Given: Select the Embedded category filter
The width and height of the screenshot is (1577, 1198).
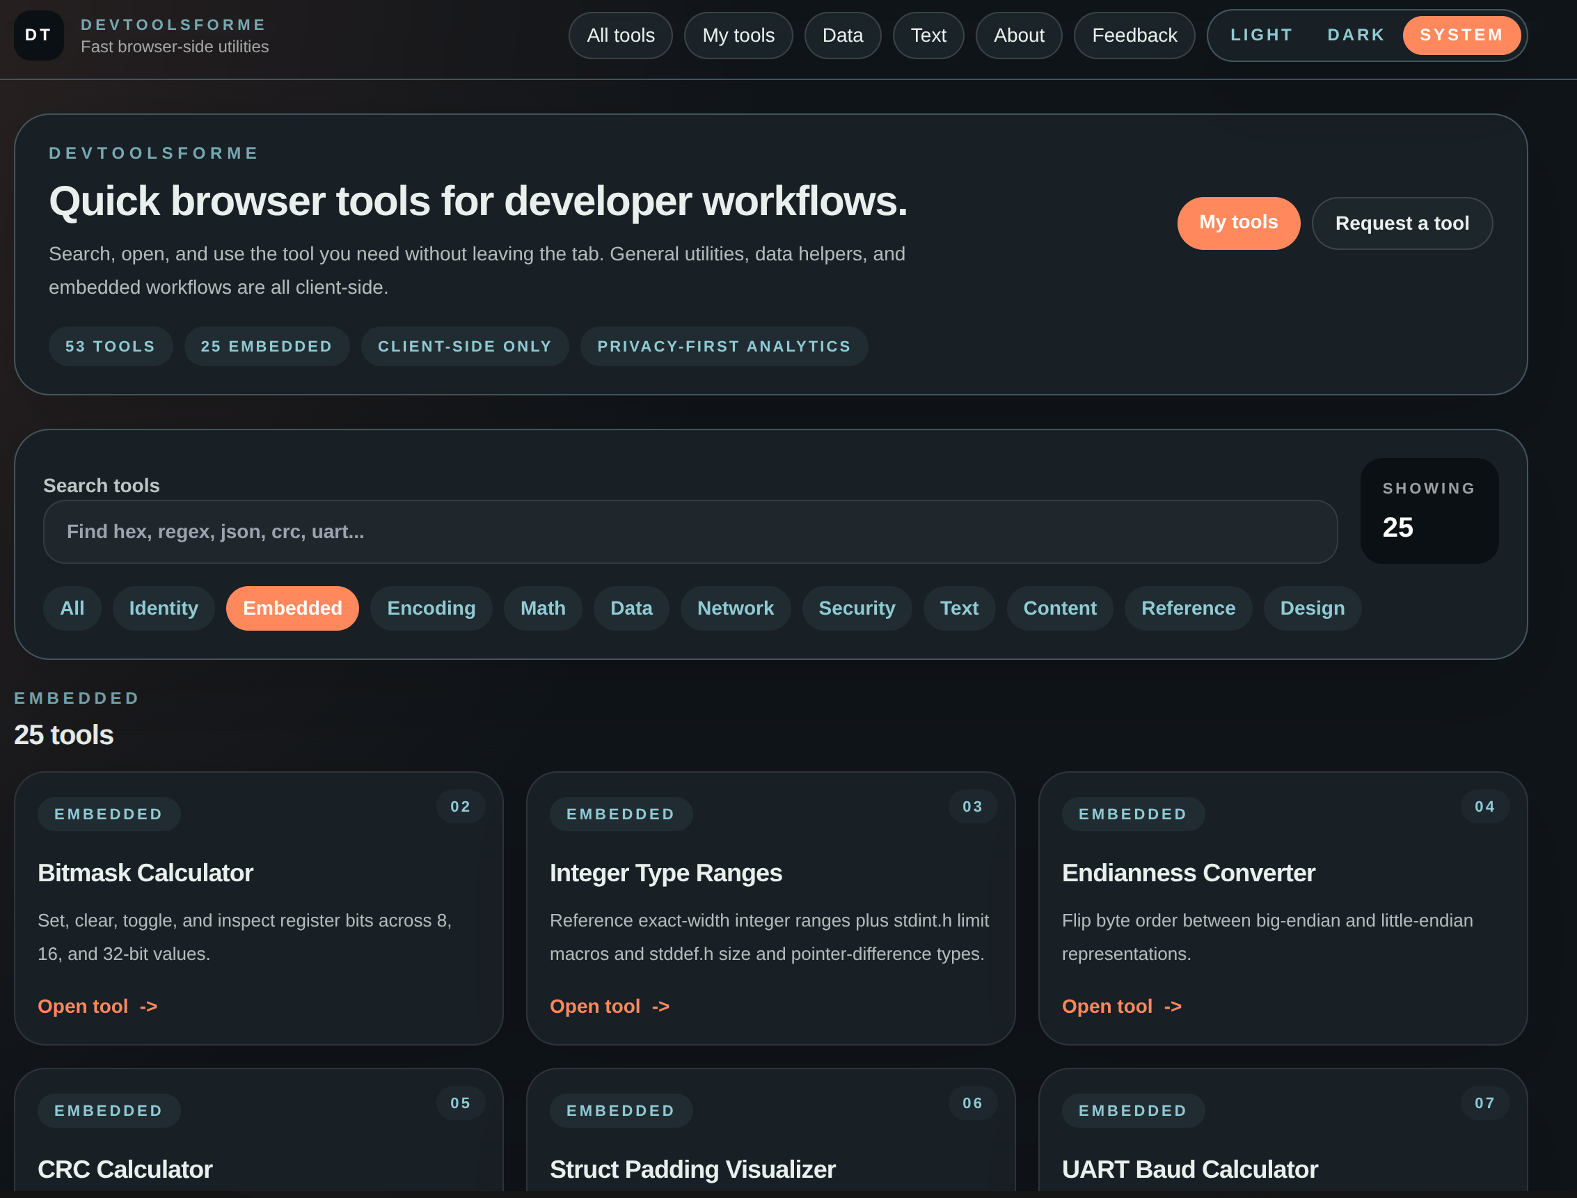Looking at the screenshot, I should point(292,608).
